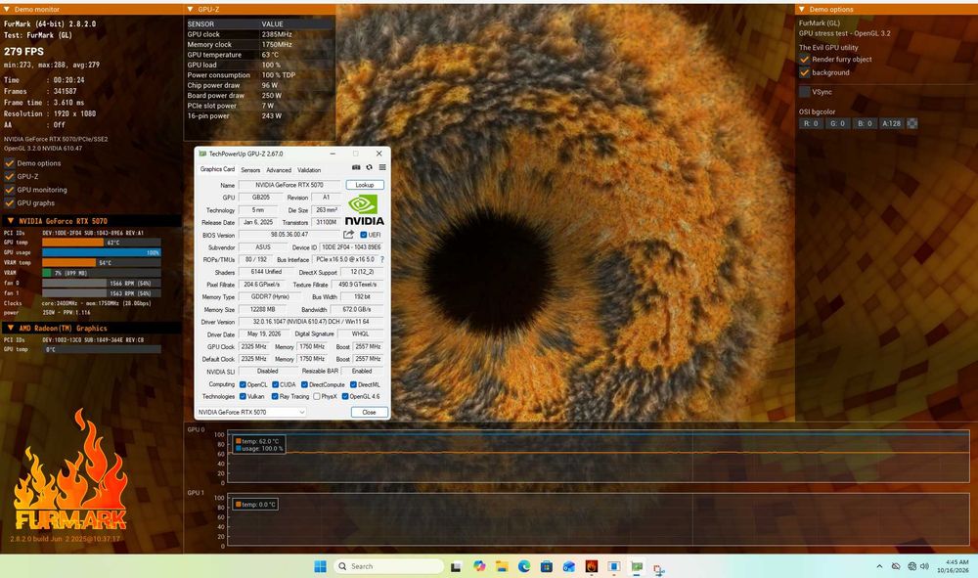Image resolution: width=978 pixels, height=578 pixels.
Task: Collapse the Demo options panel
Action: click(802, 10)
